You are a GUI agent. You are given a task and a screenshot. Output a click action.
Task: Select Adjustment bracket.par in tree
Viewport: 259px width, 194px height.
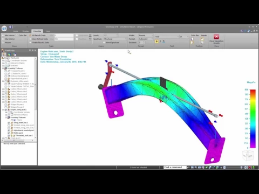pyautogui.click(x=24, y=130)
